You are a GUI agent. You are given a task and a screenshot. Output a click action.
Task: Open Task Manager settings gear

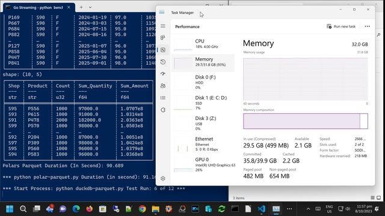163,179
